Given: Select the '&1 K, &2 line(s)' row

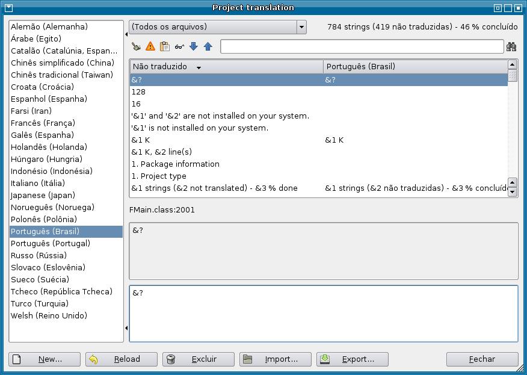Looking at the screenshot, I should tap(319, 152).
